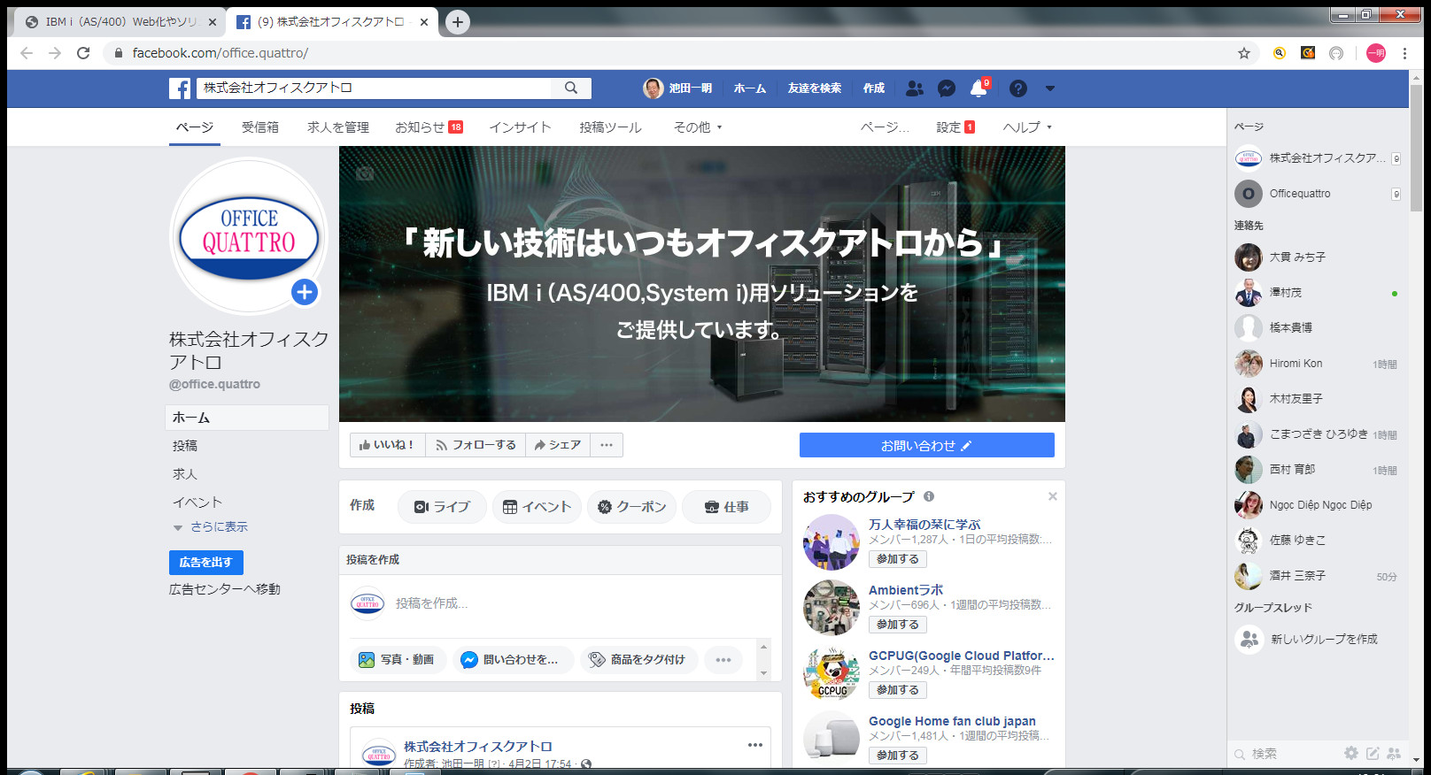Screen dimensions: 1431x775
Task: Open the ヘルプ dropdown menu
Action: pos(1026,127)
